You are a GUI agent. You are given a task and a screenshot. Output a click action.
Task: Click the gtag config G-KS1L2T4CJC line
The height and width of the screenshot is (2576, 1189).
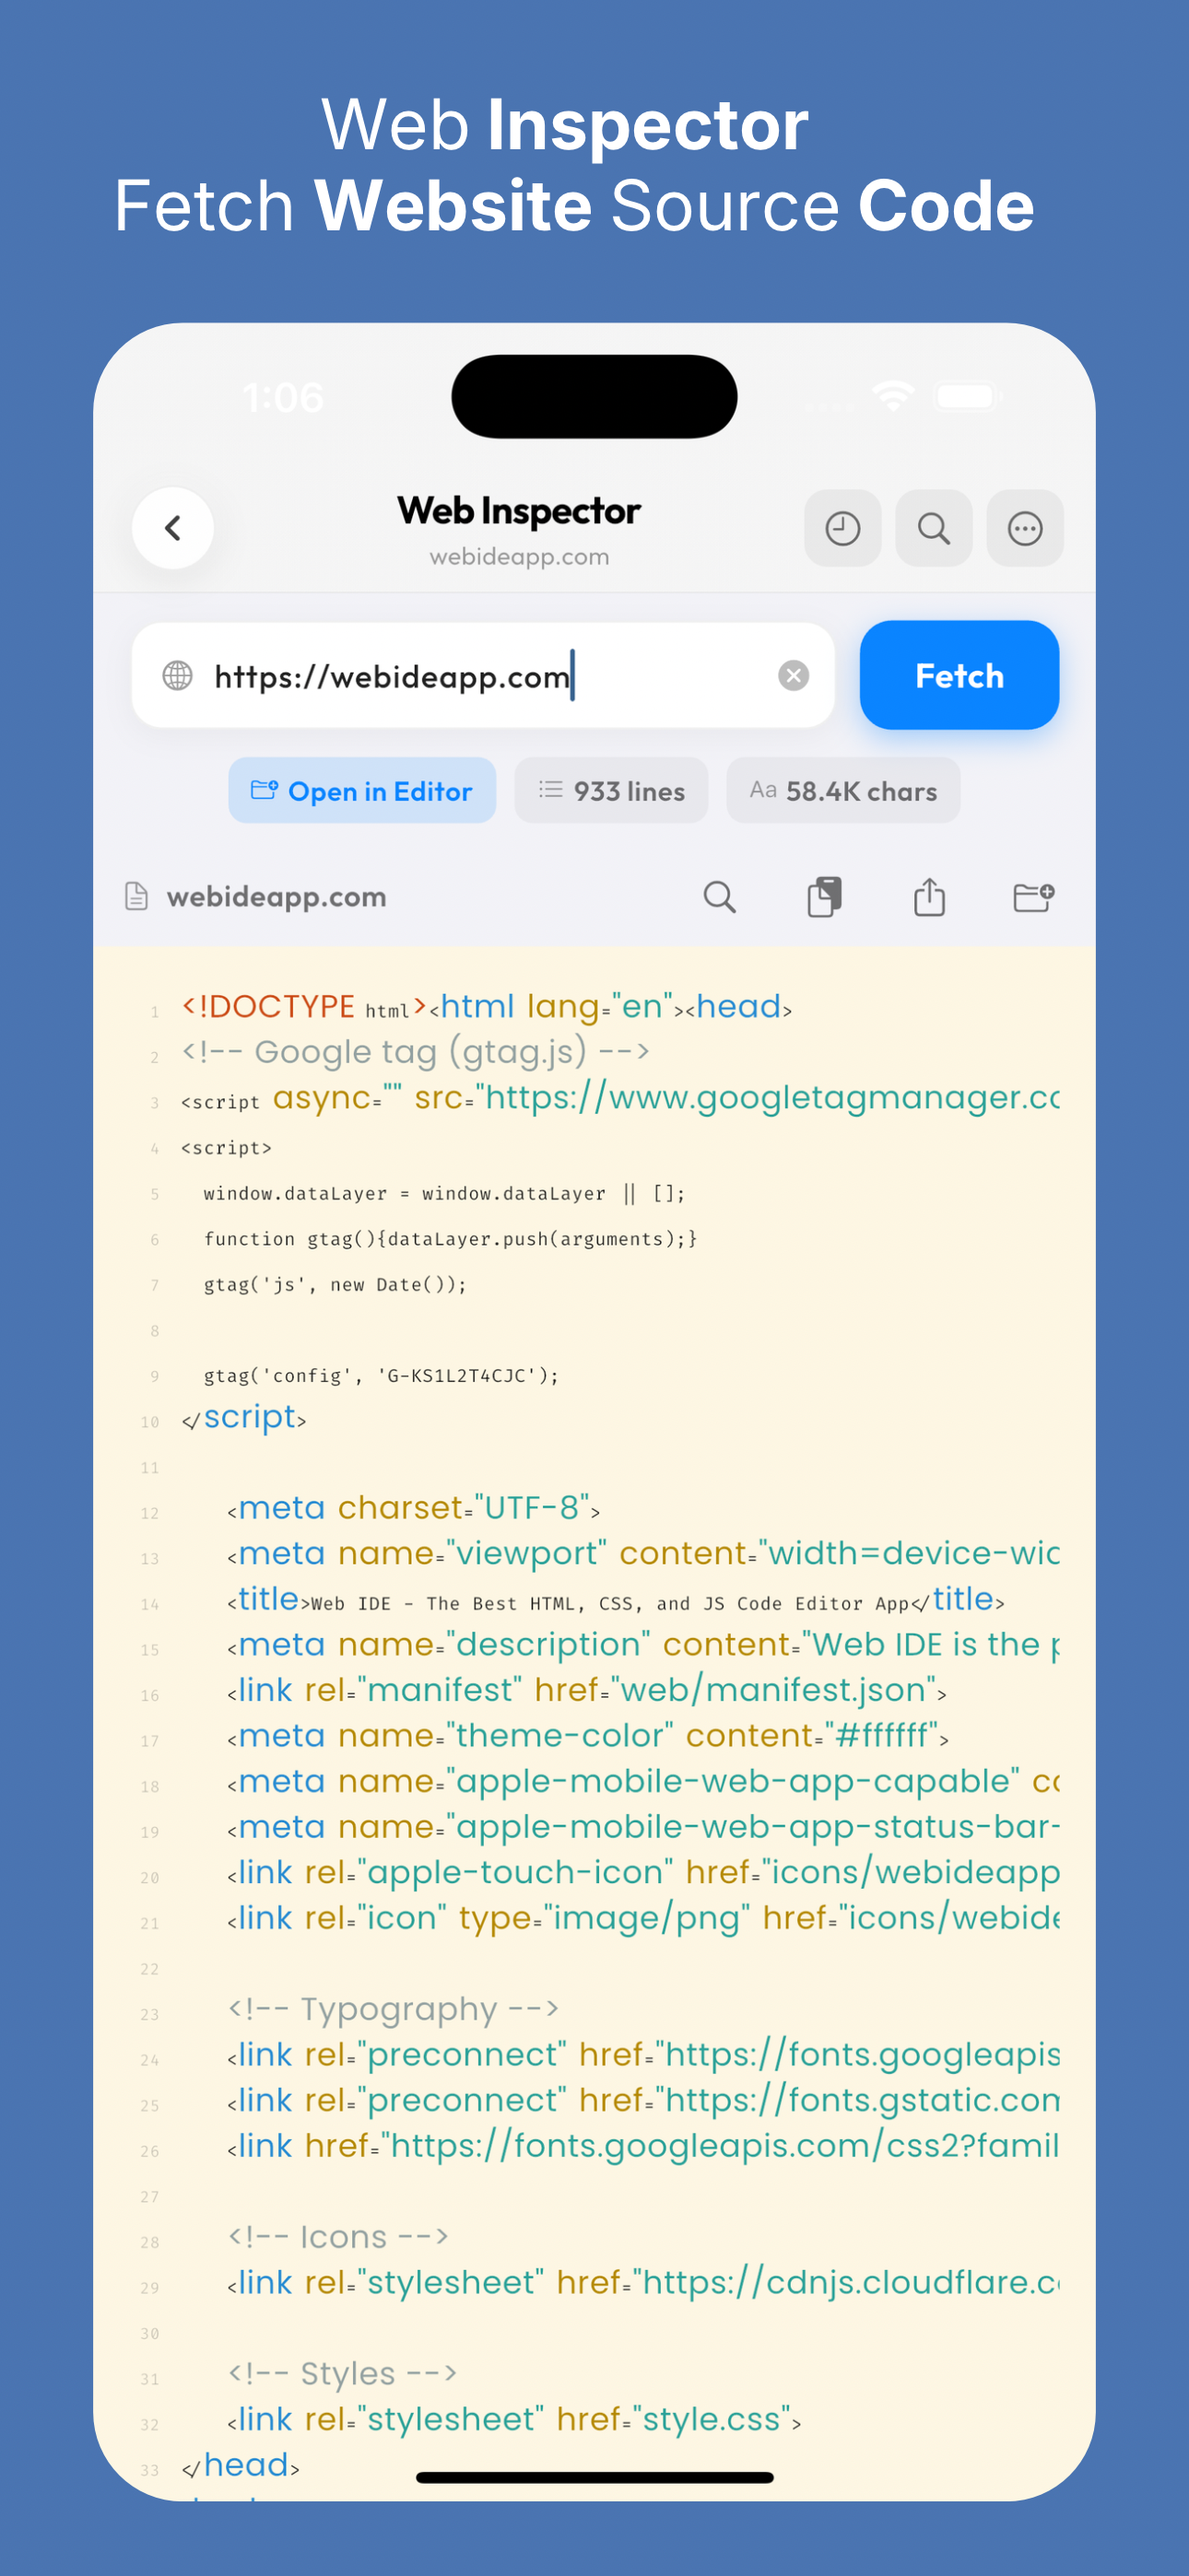click(x=382, y=1376)
